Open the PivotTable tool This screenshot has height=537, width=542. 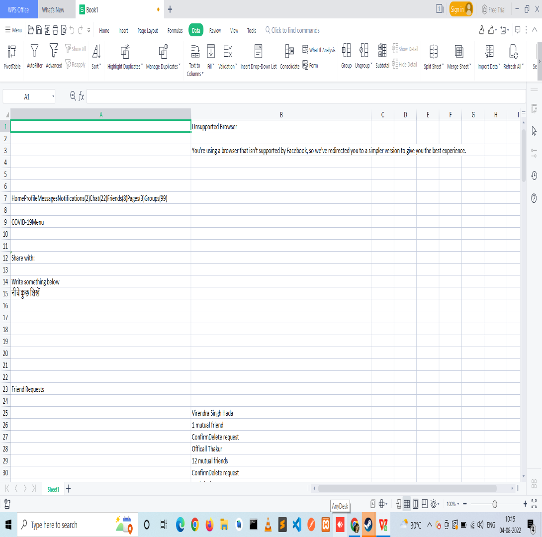12,57
